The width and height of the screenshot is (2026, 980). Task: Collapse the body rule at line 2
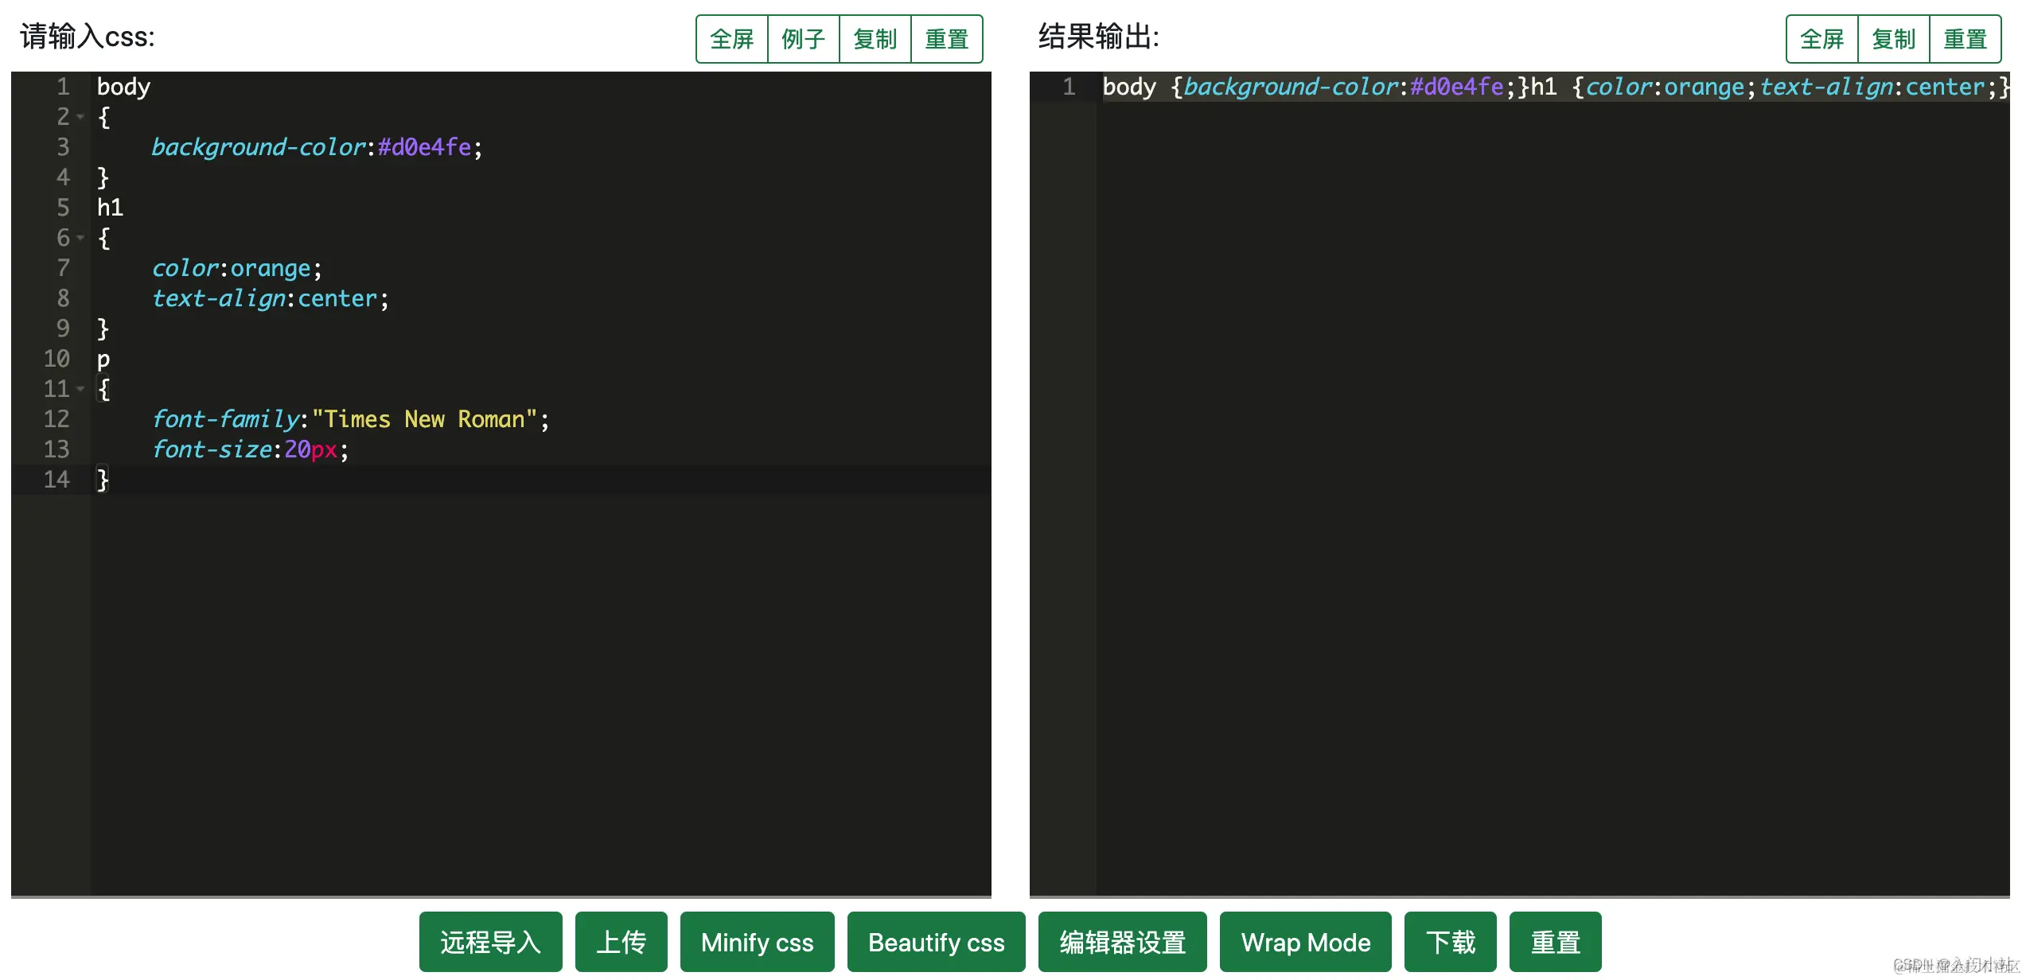point(80,117)
